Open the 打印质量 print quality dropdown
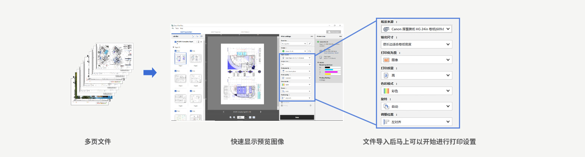The image size is (585, 157). coord(417,75)
